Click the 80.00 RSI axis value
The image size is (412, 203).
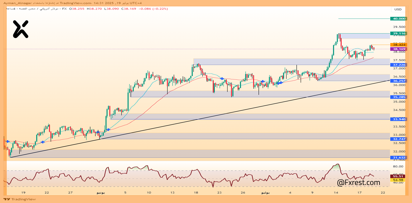[398, 167]
